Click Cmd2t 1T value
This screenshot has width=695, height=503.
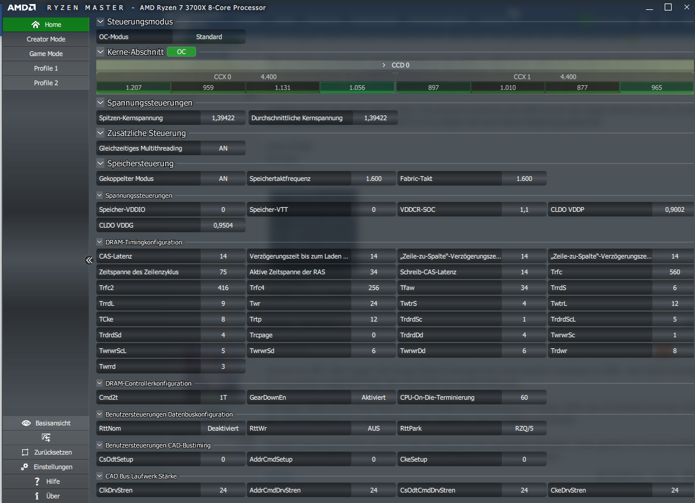pos(223,397)
